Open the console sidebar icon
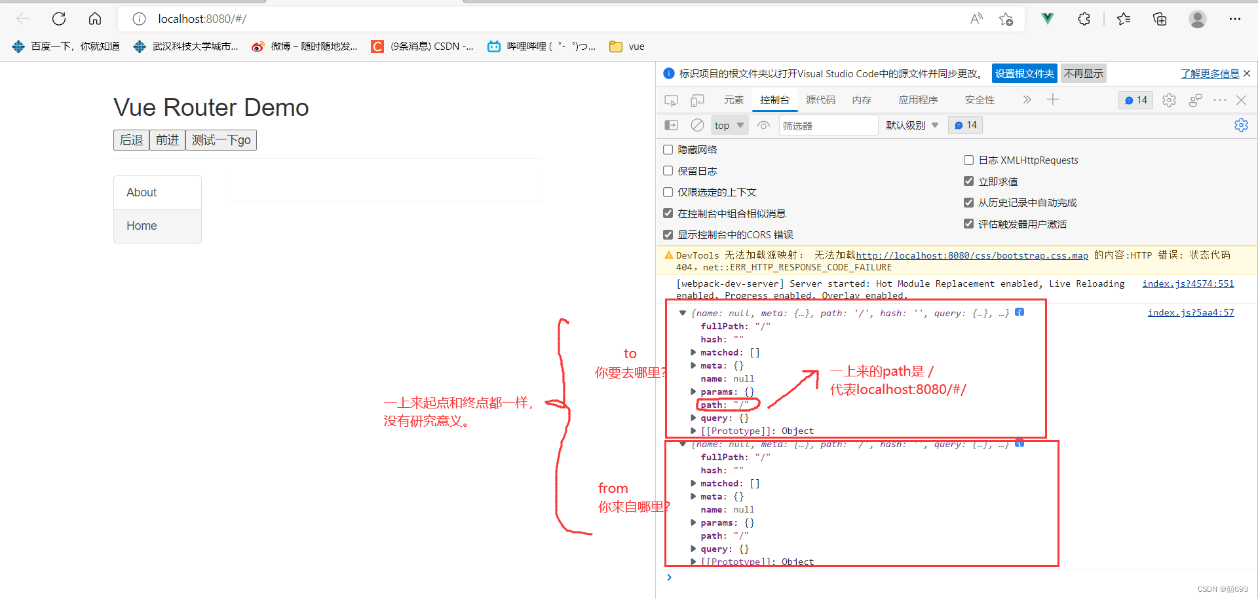 click(671, 125)
